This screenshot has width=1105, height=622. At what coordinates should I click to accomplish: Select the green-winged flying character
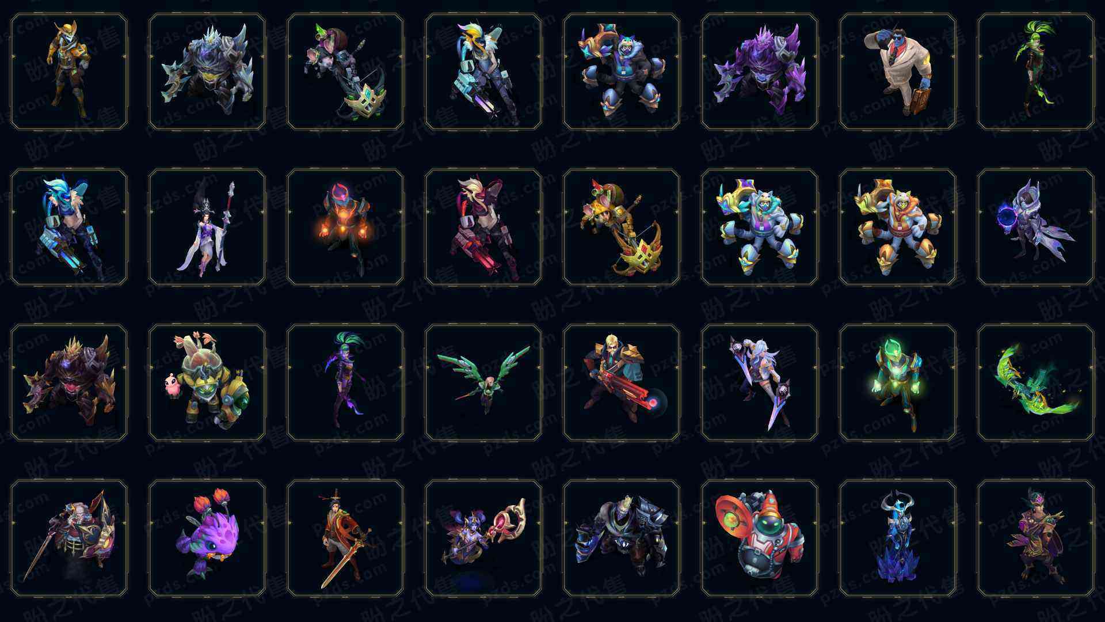pyautogui.click(x=483, y=382)
